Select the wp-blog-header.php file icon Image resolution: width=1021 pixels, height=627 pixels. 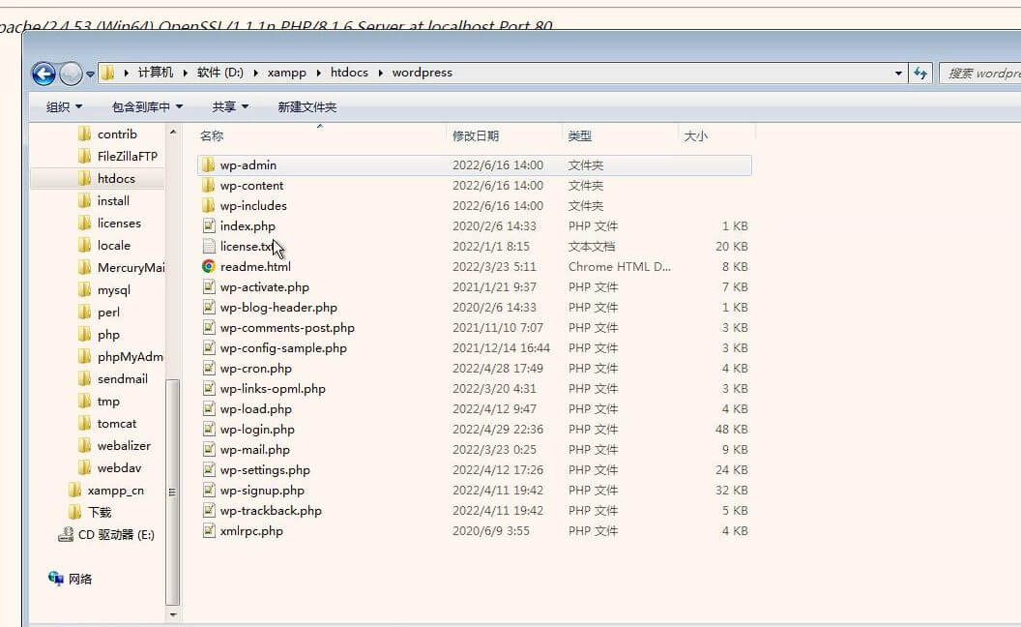click(x=209, y=307)
